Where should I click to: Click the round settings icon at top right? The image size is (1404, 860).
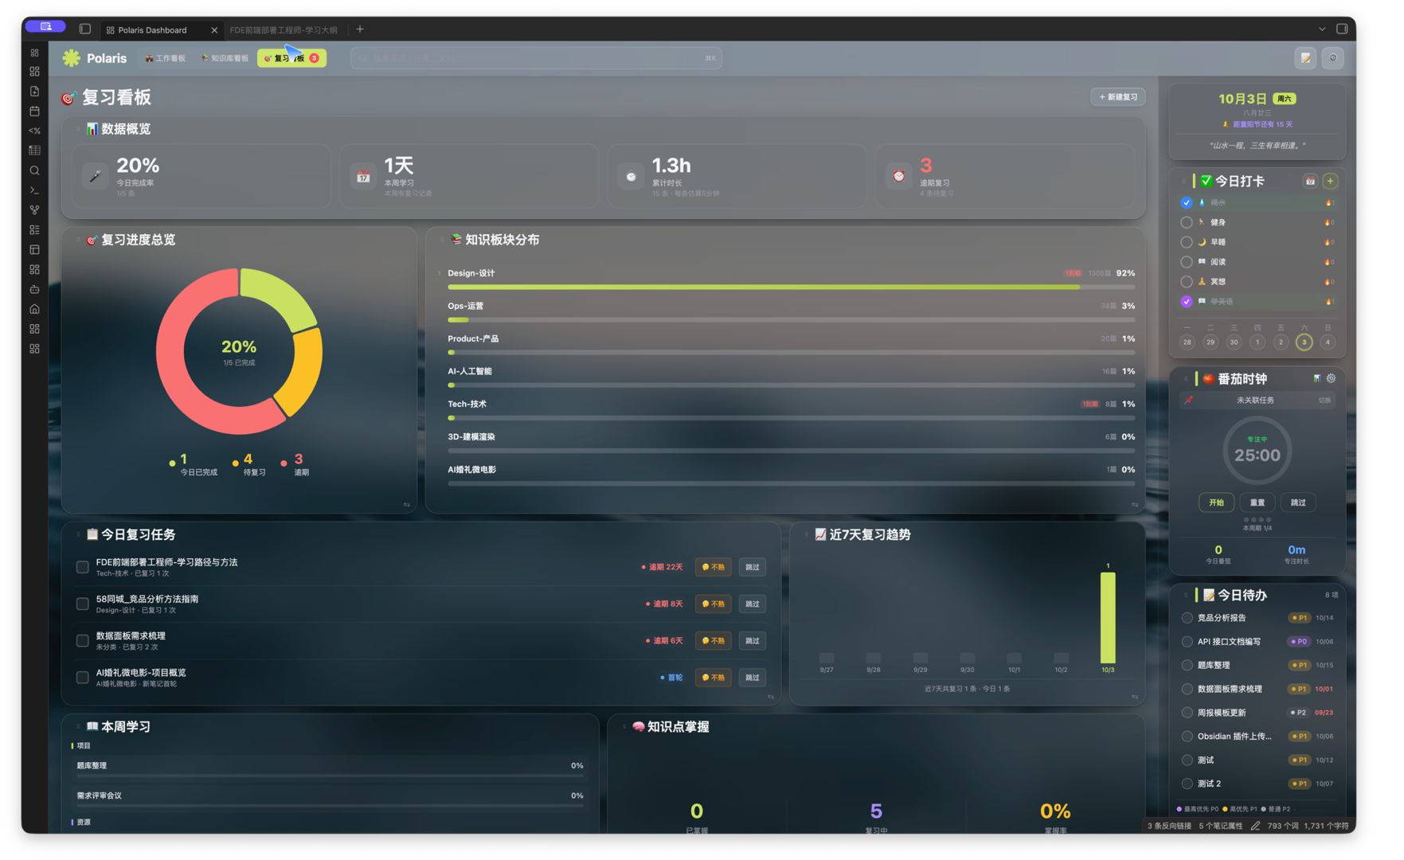pyautogui.click(x=1333, y=58)
